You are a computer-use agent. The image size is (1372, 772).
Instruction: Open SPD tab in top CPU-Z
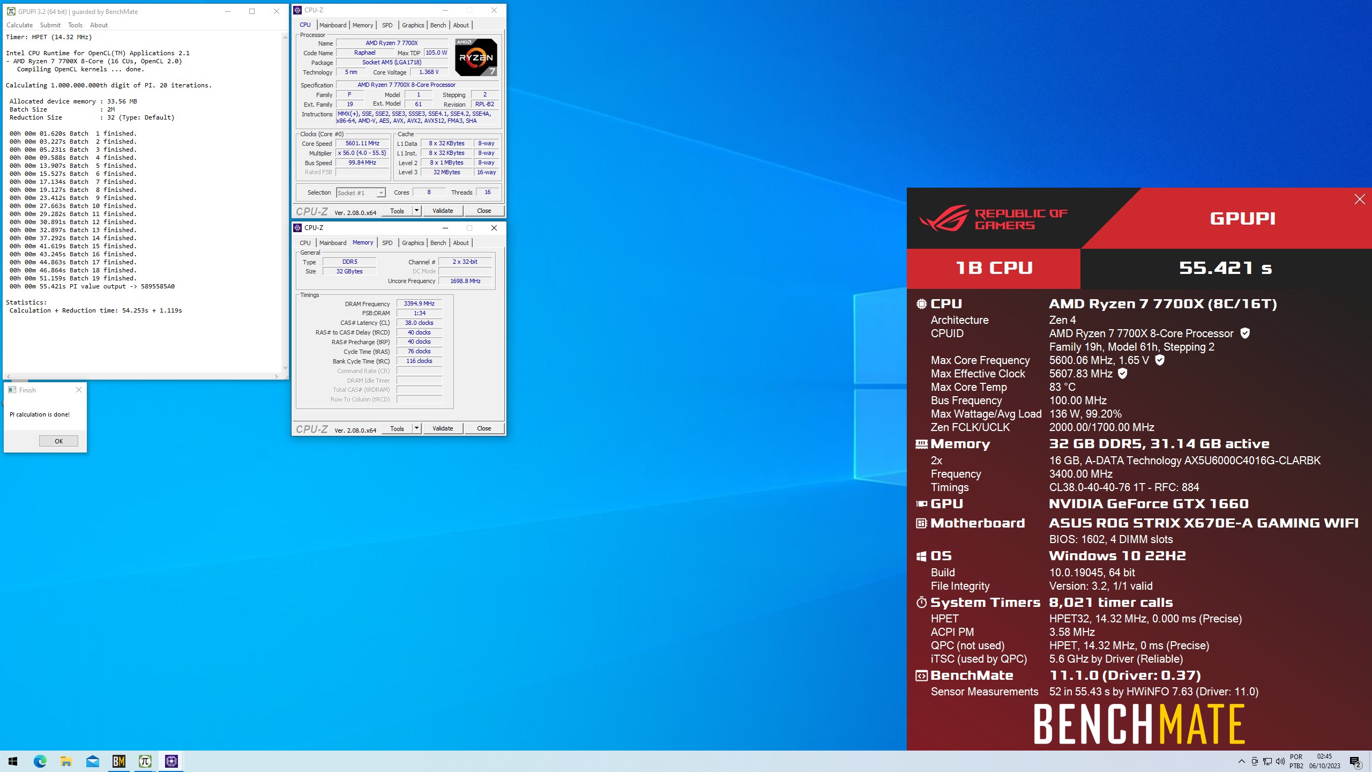coord(387,25)
